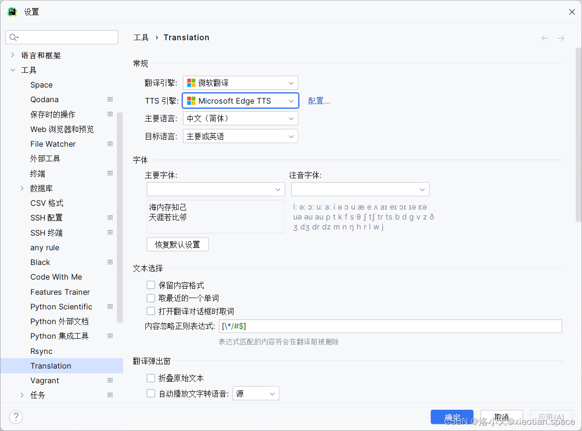
Task: Open the 翻译引擎 dropdown showing 微软翻译
Action: pos(241,83)
